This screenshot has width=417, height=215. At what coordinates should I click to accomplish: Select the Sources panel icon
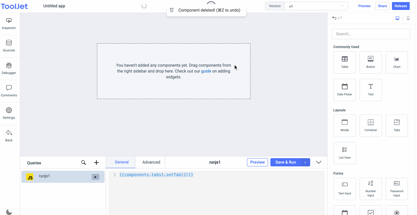click(9, 46)
